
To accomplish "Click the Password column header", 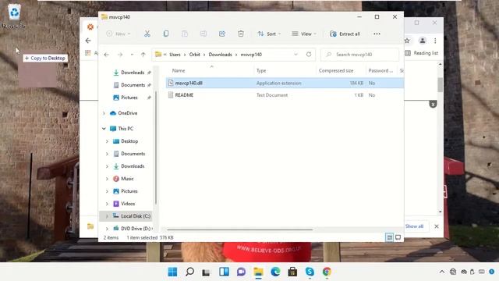I will tap(380, 71).
